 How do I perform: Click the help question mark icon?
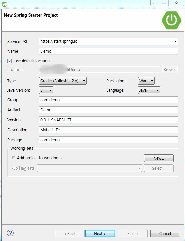[x=10, y=233]
